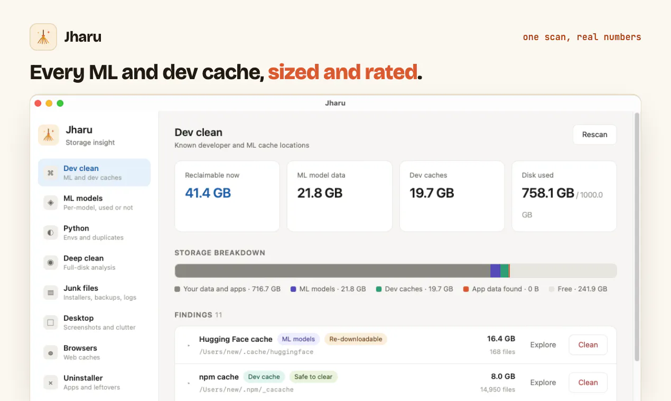This screenshot has height=401, width=671.
Task: Open the Browsers web caches section
Action: pyautogui.click(x=94, y=352)
